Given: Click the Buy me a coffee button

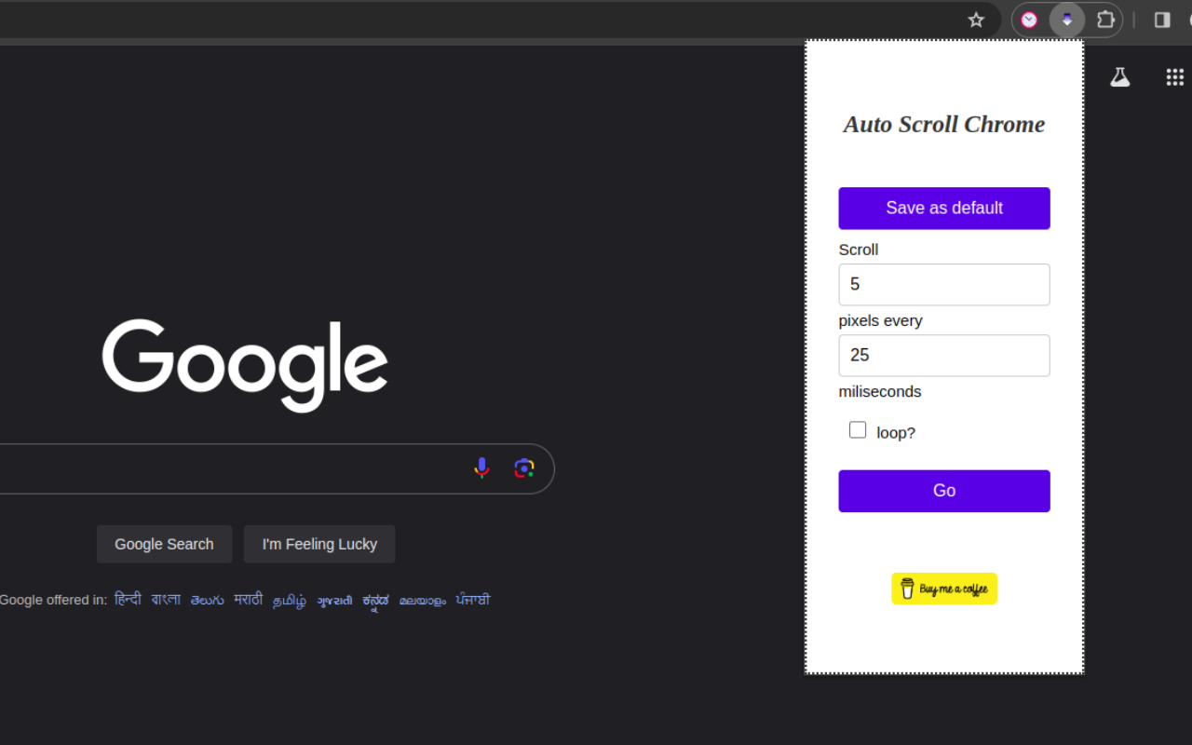Looking at the screenshot, I should click(944, 589).
